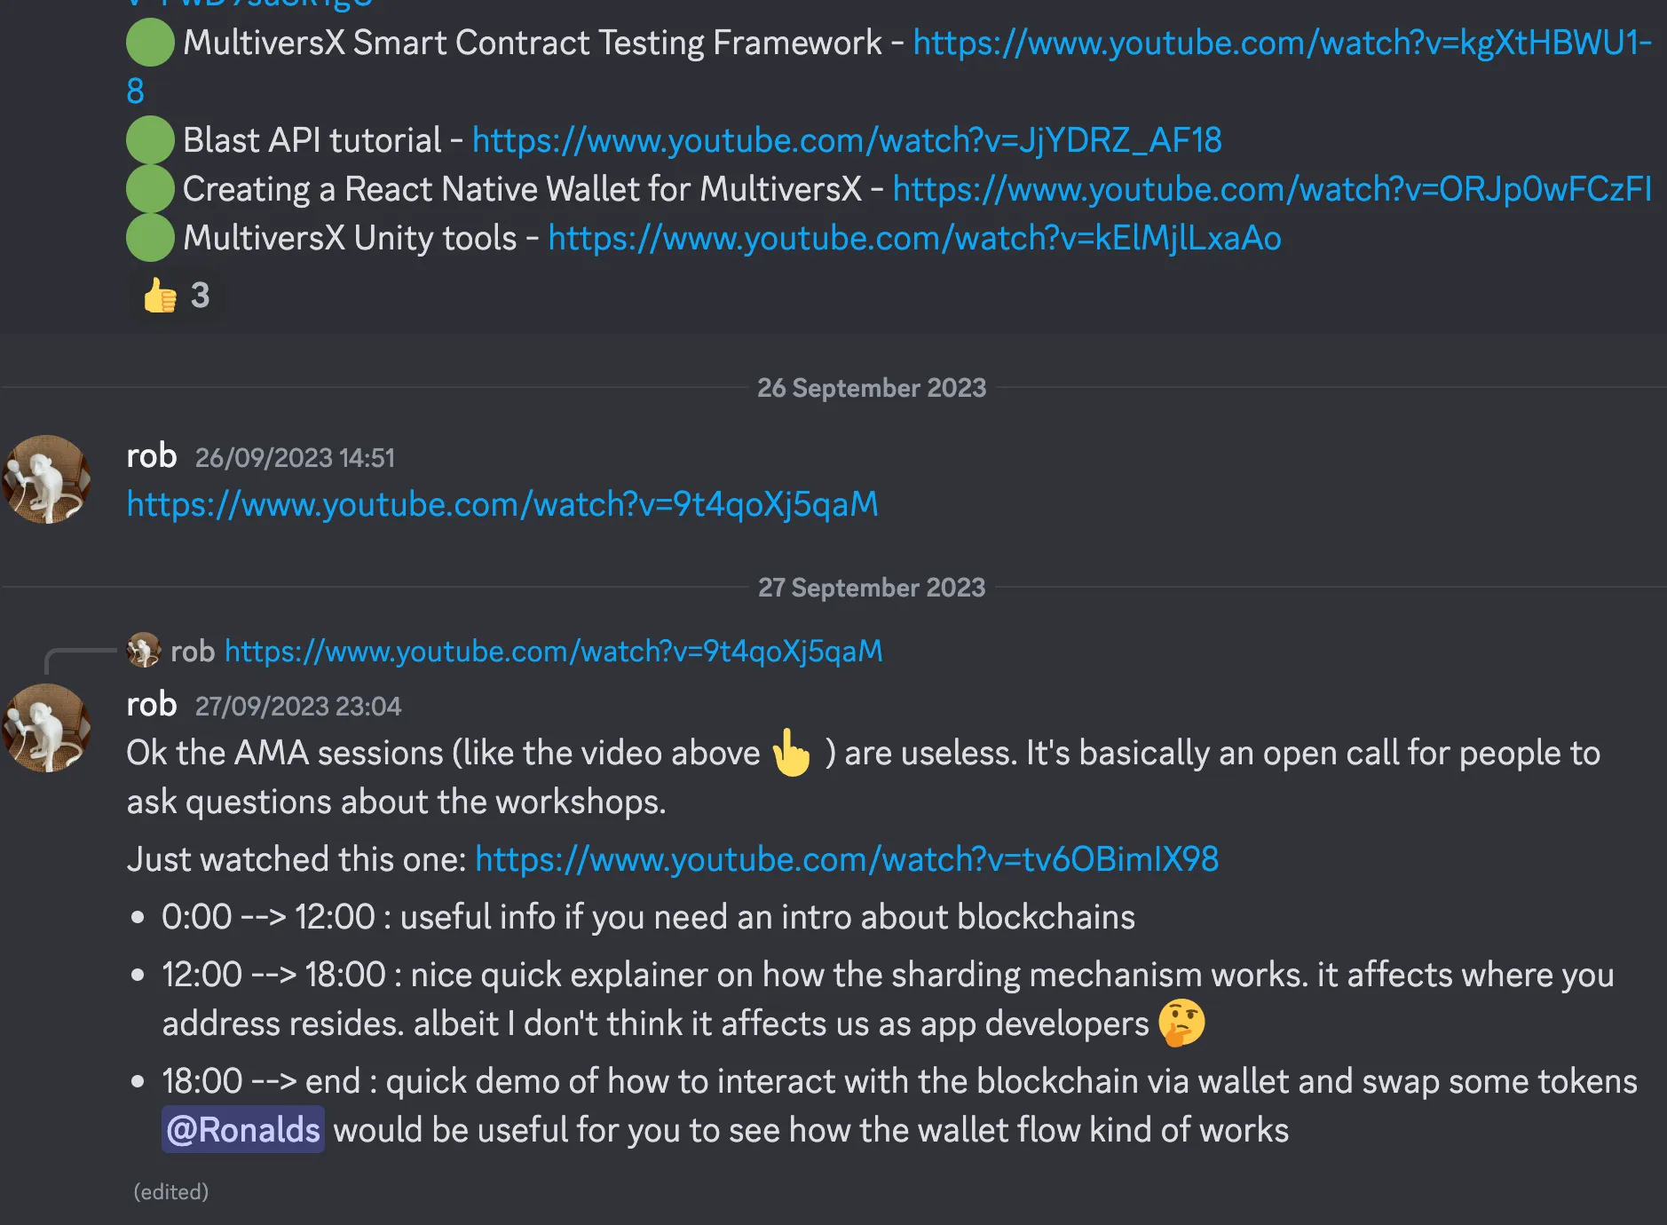Viewport: 1667px width, 1225px height.
Task: Click the small rob avatar in the reply preview
Action: [143, 651]
